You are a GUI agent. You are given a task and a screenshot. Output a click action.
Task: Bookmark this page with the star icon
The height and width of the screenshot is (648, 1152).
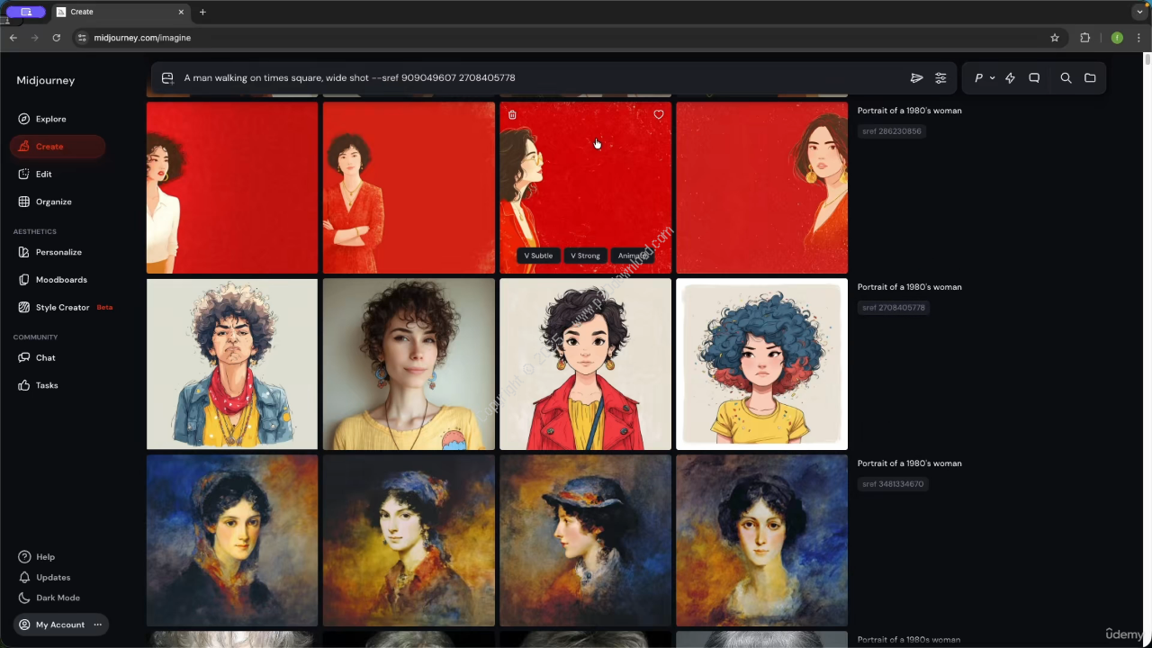coord(1055,38)
